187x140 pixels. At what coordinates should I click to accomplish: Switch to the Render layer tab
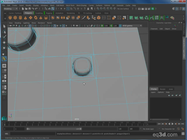[x=163, y=89]
